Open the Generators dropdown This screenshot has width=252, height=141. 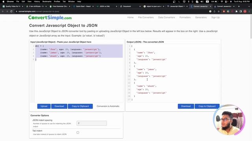[201, 17]
